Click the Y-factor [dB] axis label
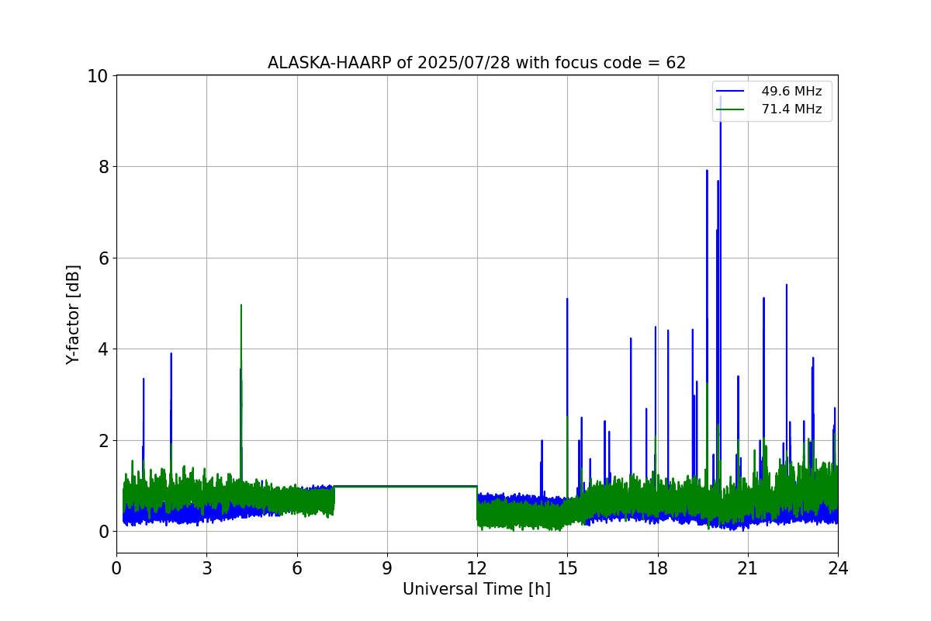 [73, 314]
